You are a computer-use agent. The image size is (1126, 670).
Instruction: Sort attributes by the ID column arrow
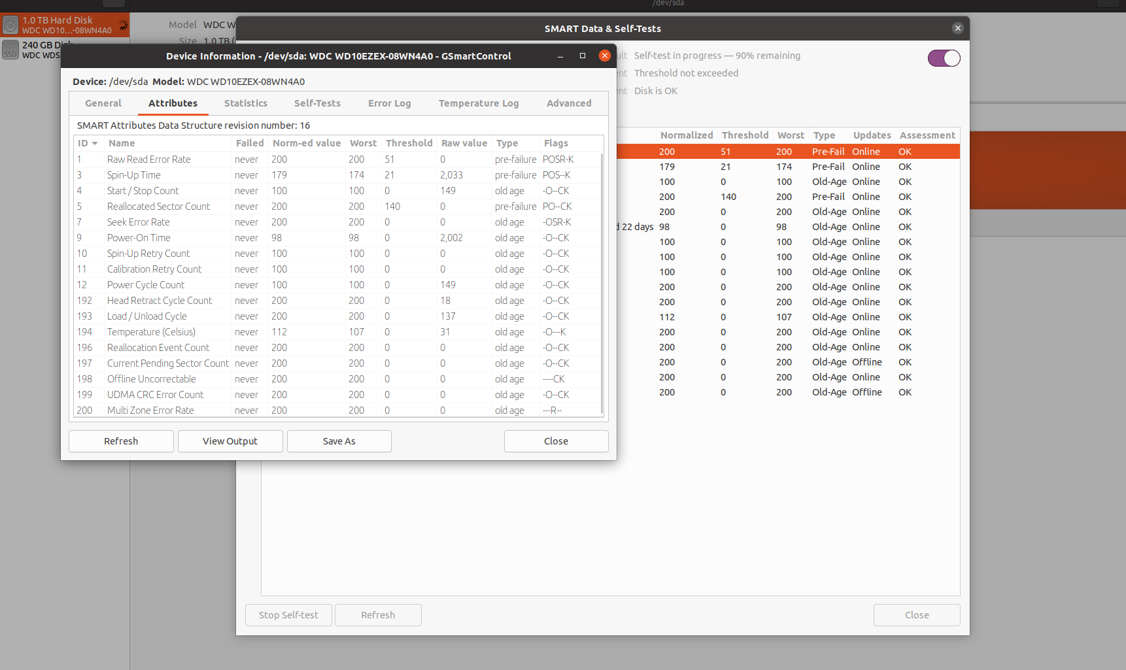[x=95, y=143]
